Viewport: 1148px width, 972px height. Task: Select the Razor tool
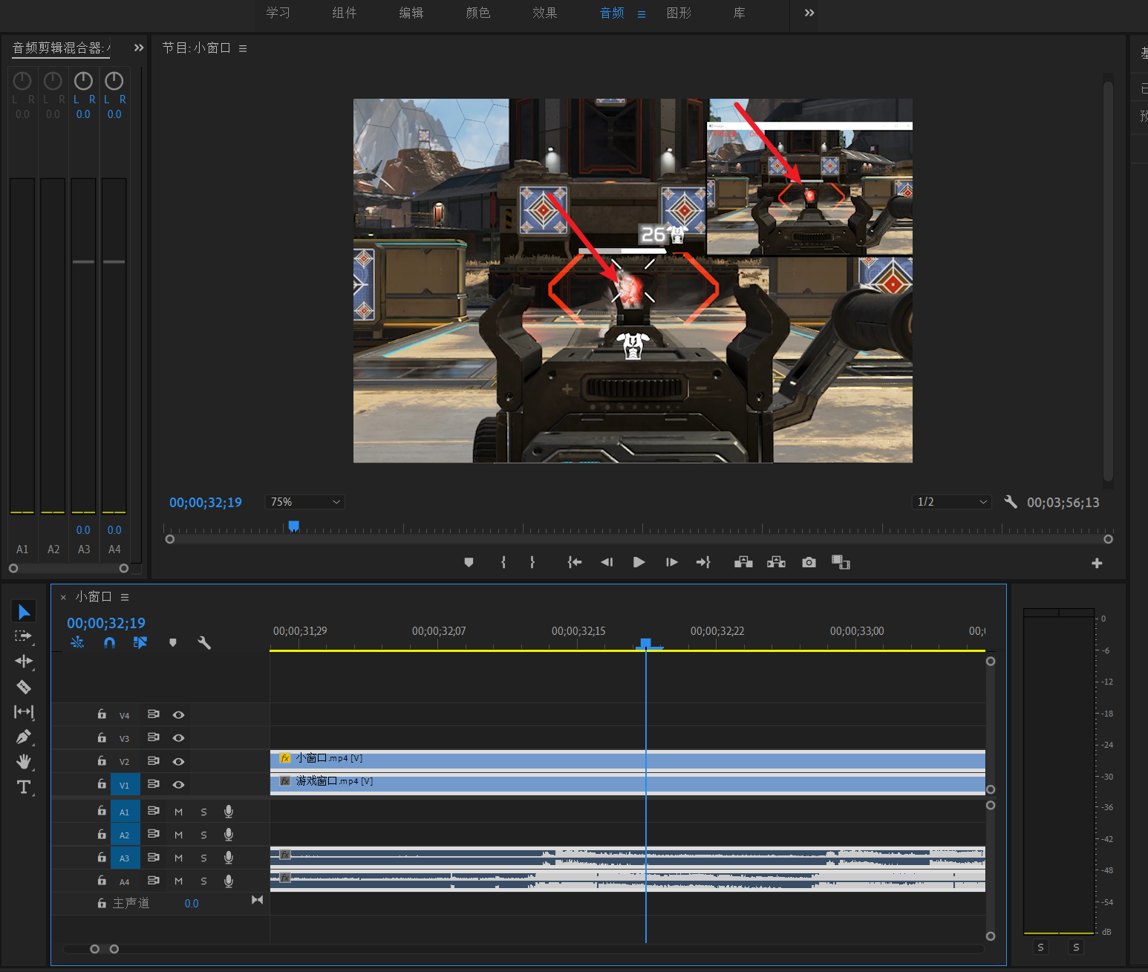(x=24, y=687)
